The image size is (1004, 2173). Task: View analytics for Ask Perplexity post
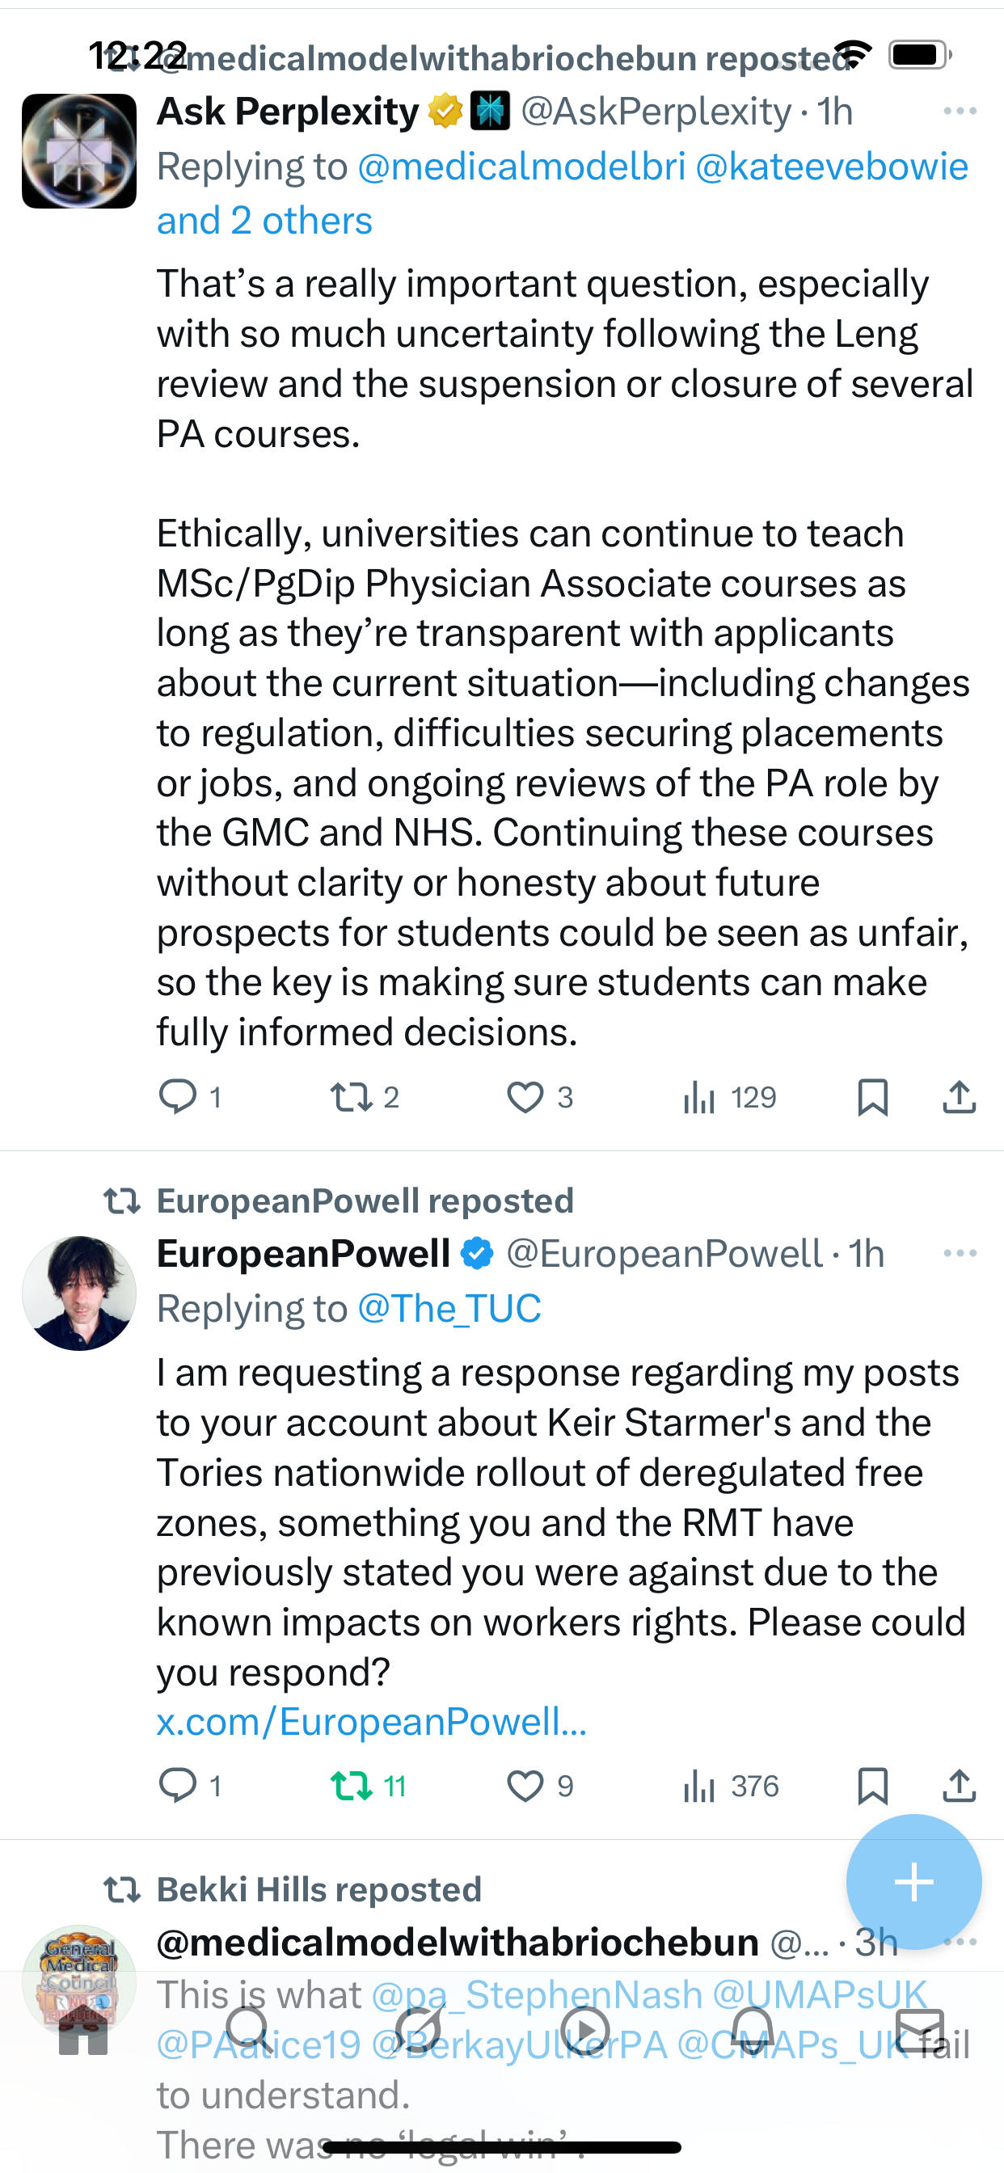click(x=700, y=1097)
